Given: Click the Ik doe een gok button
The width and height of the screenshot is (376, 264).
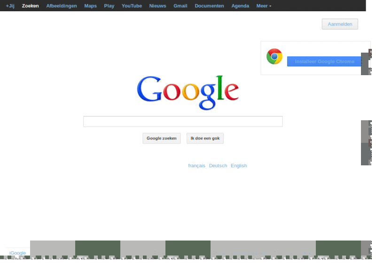Looking at the screenshot, I should click(x=205, y=138).
